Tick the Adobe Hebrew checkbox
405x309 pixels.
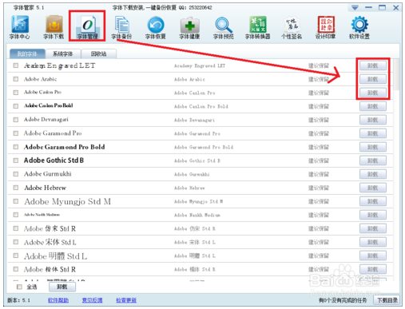click(x=16, y=188)
